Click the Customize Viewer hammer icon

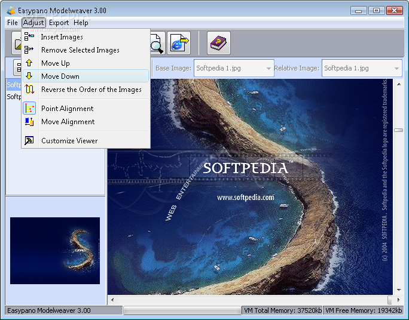pyautogui.click(x=29, y=141)
